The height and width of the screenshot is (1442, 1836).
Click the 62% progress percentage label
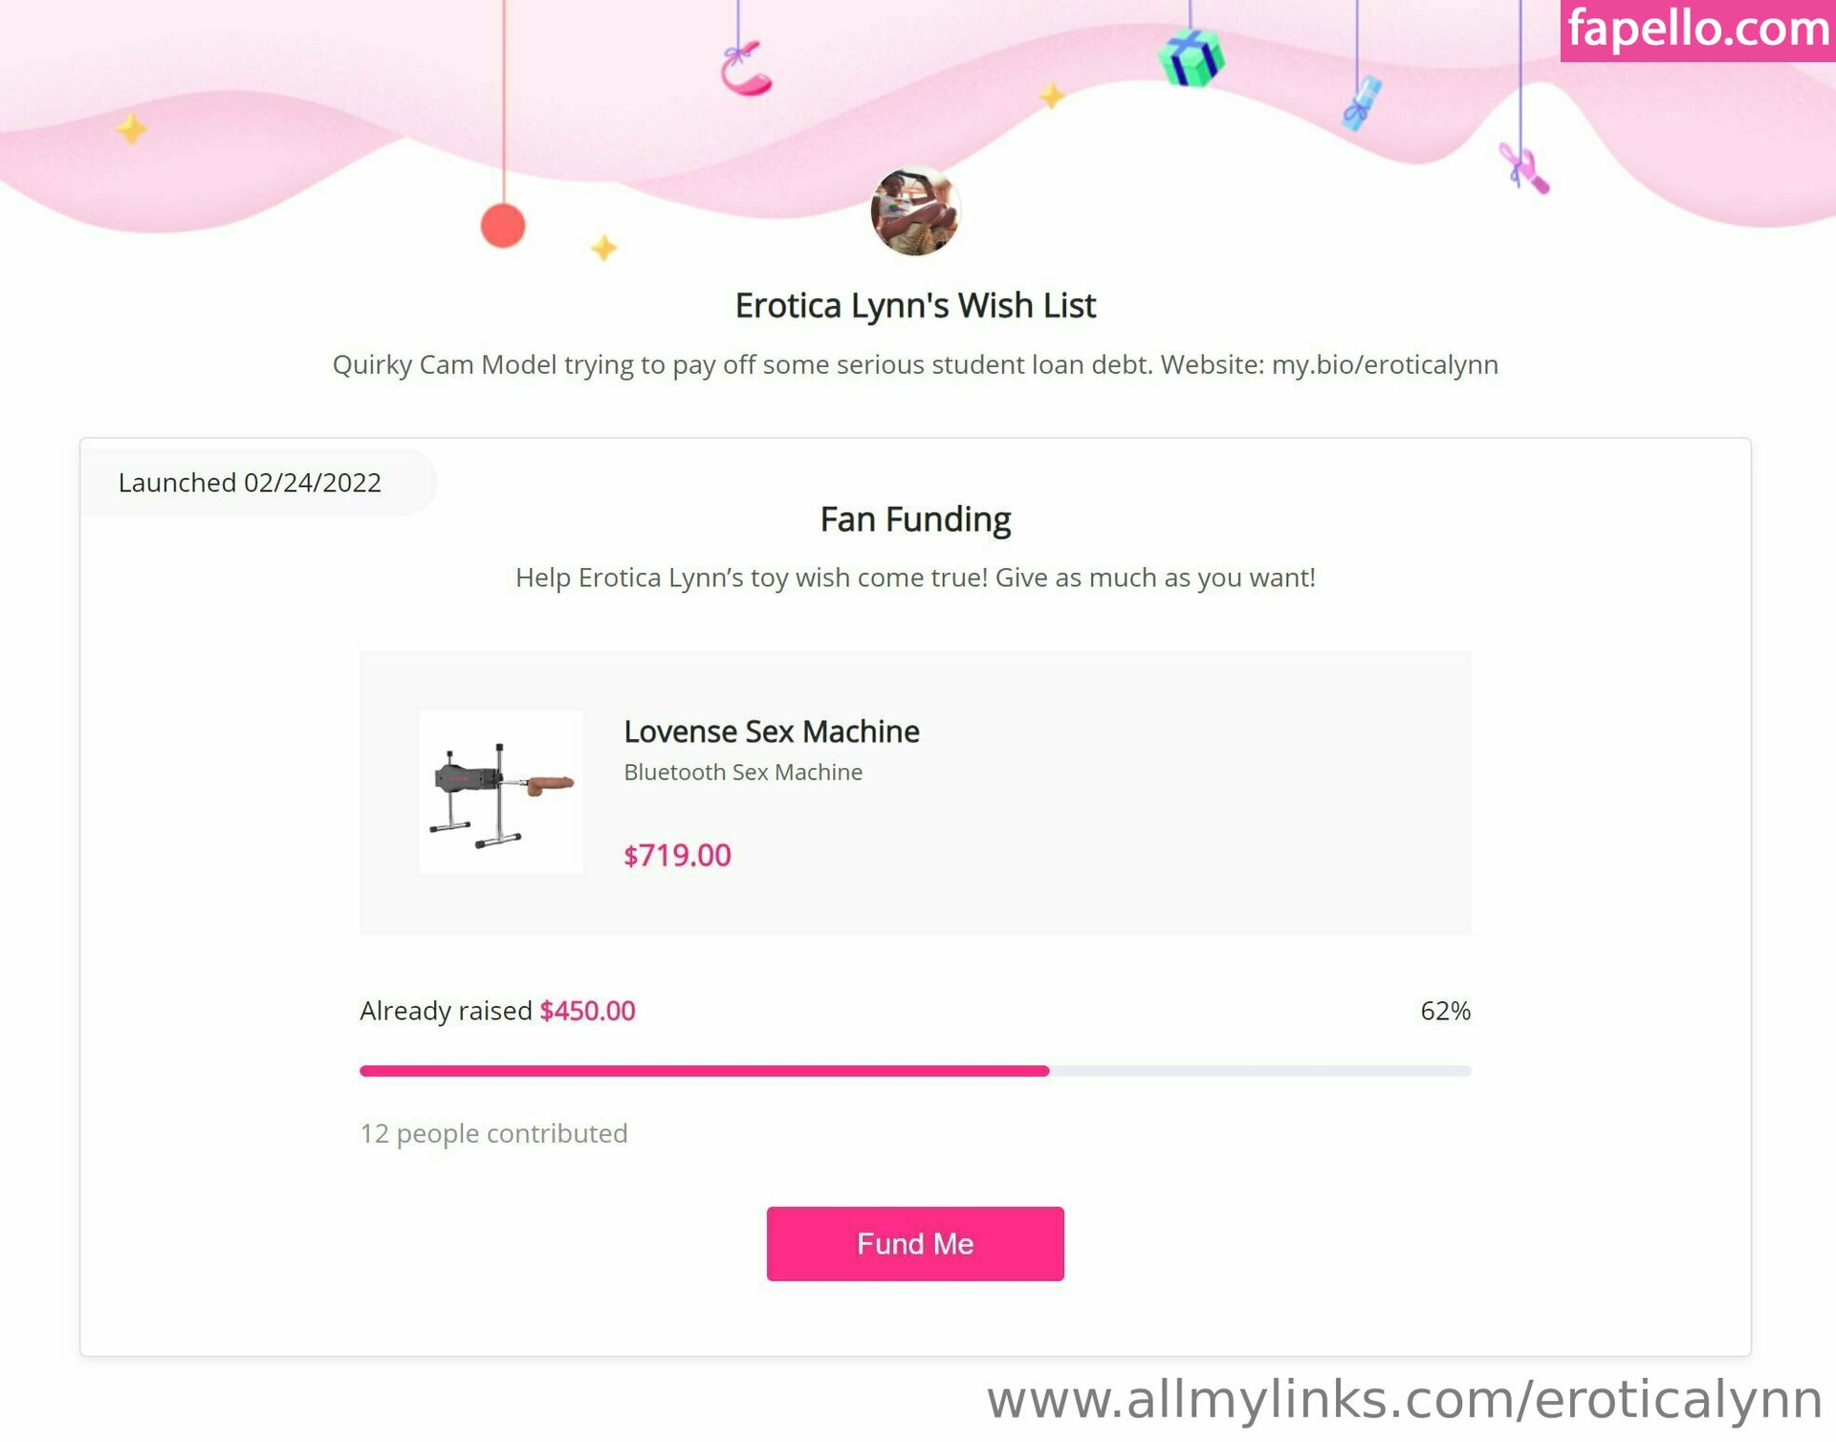[1445, 1011]
